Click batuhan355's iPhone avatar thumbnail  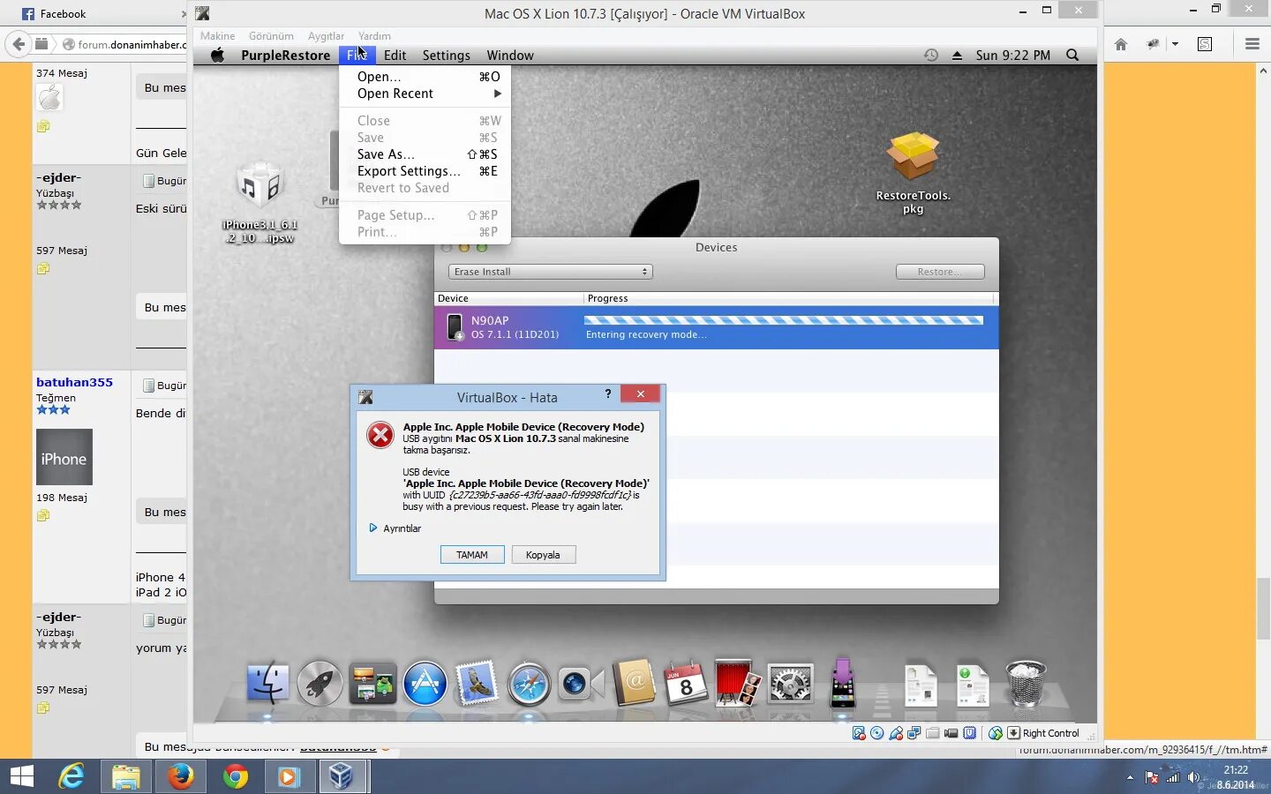tap(64, 457)
